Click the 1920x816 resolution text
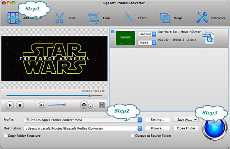 click(178, 40)
